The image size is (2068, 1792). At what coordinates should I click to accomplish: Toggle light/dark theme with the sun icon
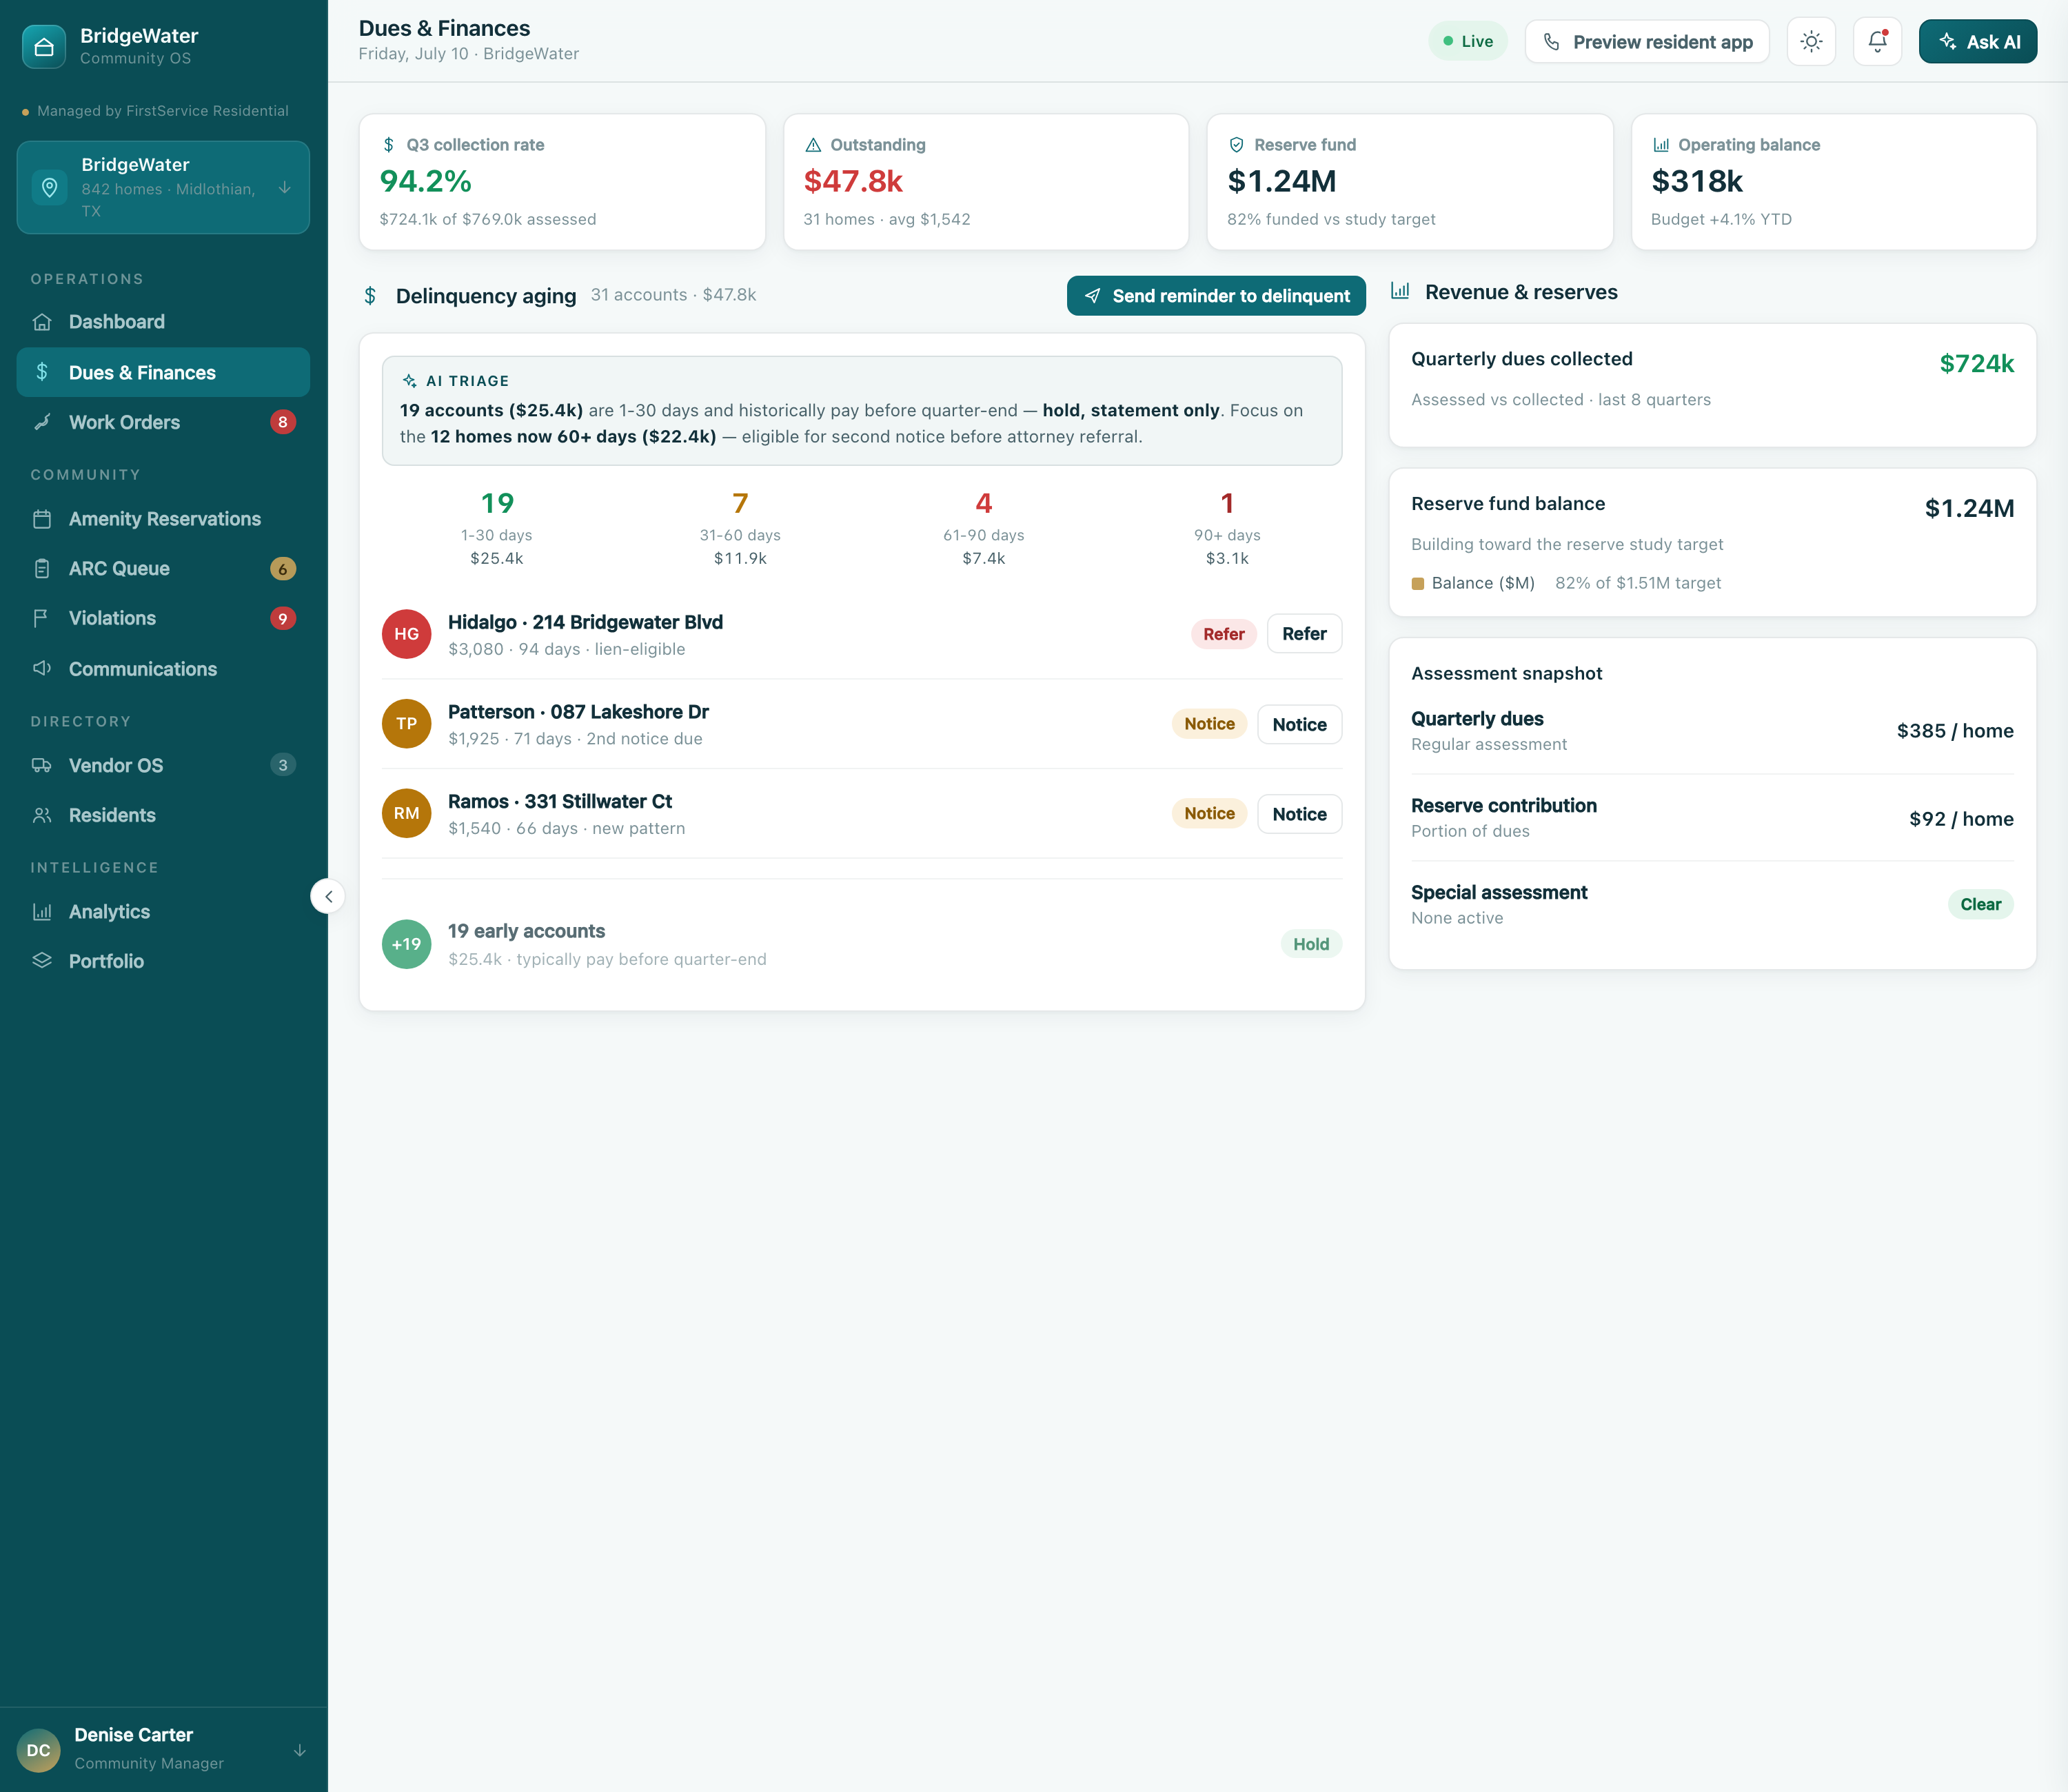click(x=1811, y=42)
